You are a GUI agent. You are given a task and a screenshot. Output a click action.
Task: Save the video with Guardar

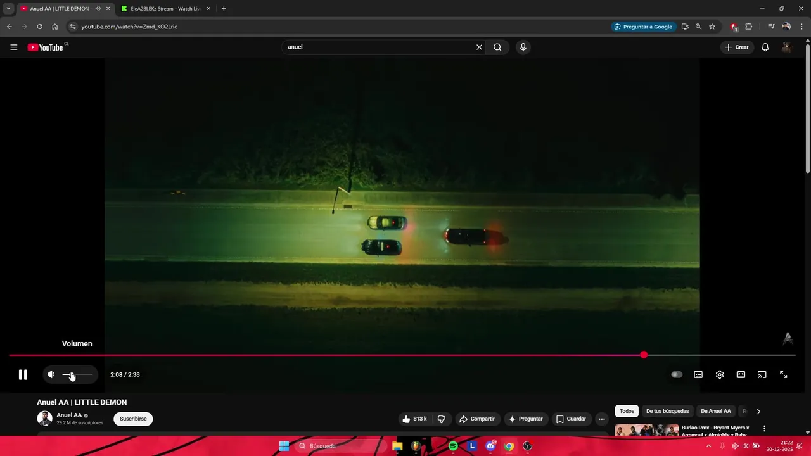click(x=571, y=419)
